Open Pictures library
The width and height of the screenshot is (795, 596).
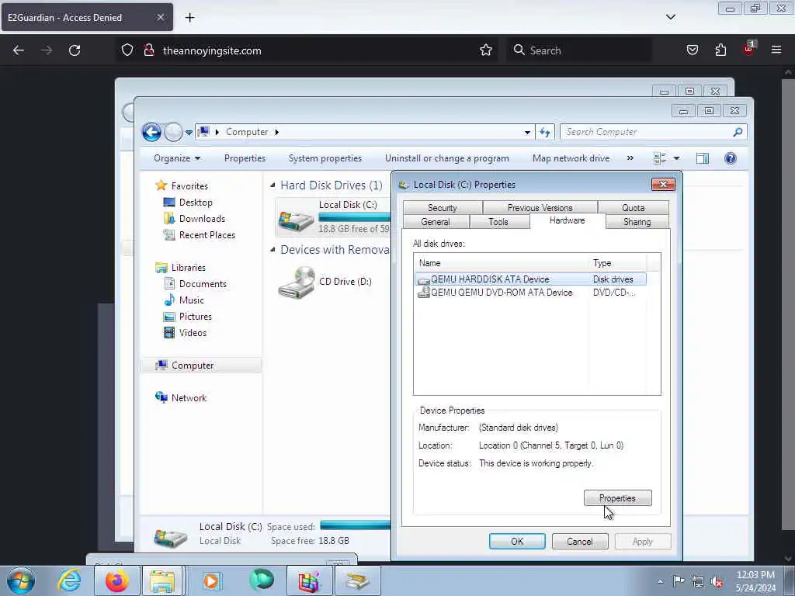click(195, 317)
